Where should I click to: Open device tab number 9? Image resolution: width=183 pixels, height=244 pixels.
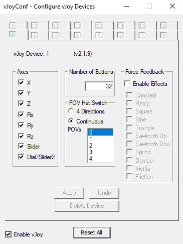coord(17,26)
